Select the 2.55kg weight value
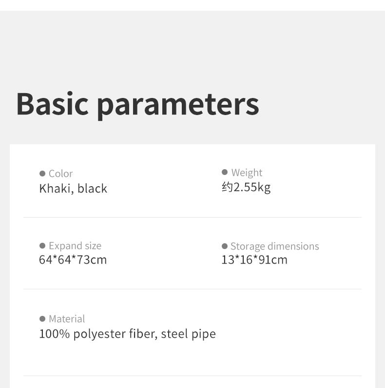 click(252, 187)
